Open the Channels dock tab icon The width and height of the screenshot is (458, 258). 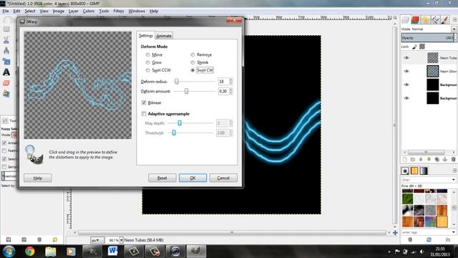(x=415, y=19)
